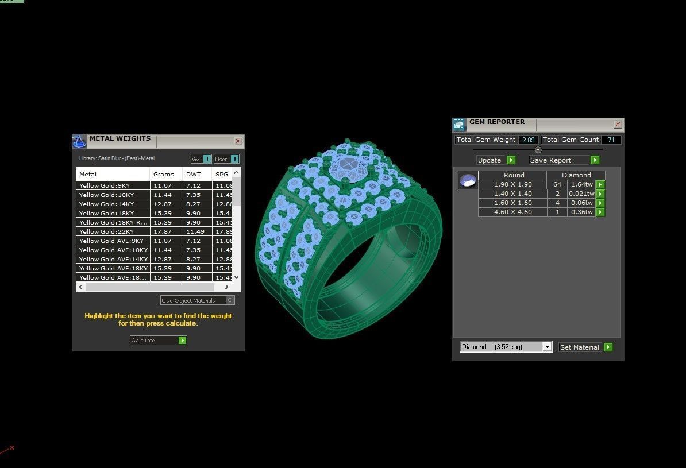686x468 pixels.
Task: Click the green arrow next to Save Report
Action: [x=595, y=160]
